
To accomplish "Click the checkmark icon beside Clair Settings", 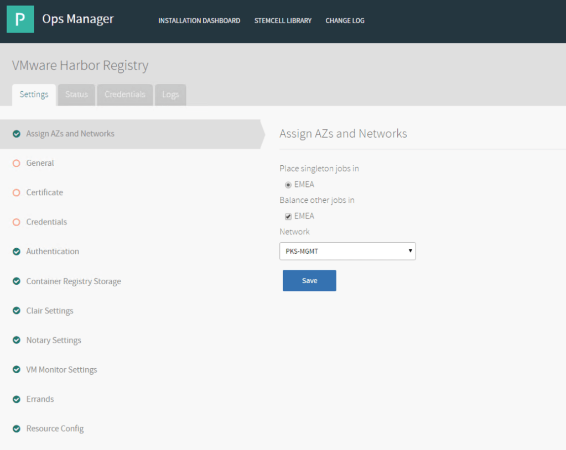I will click(17, 311).
